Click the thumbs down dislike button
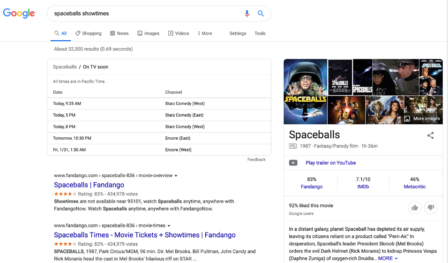 (431, 208)
